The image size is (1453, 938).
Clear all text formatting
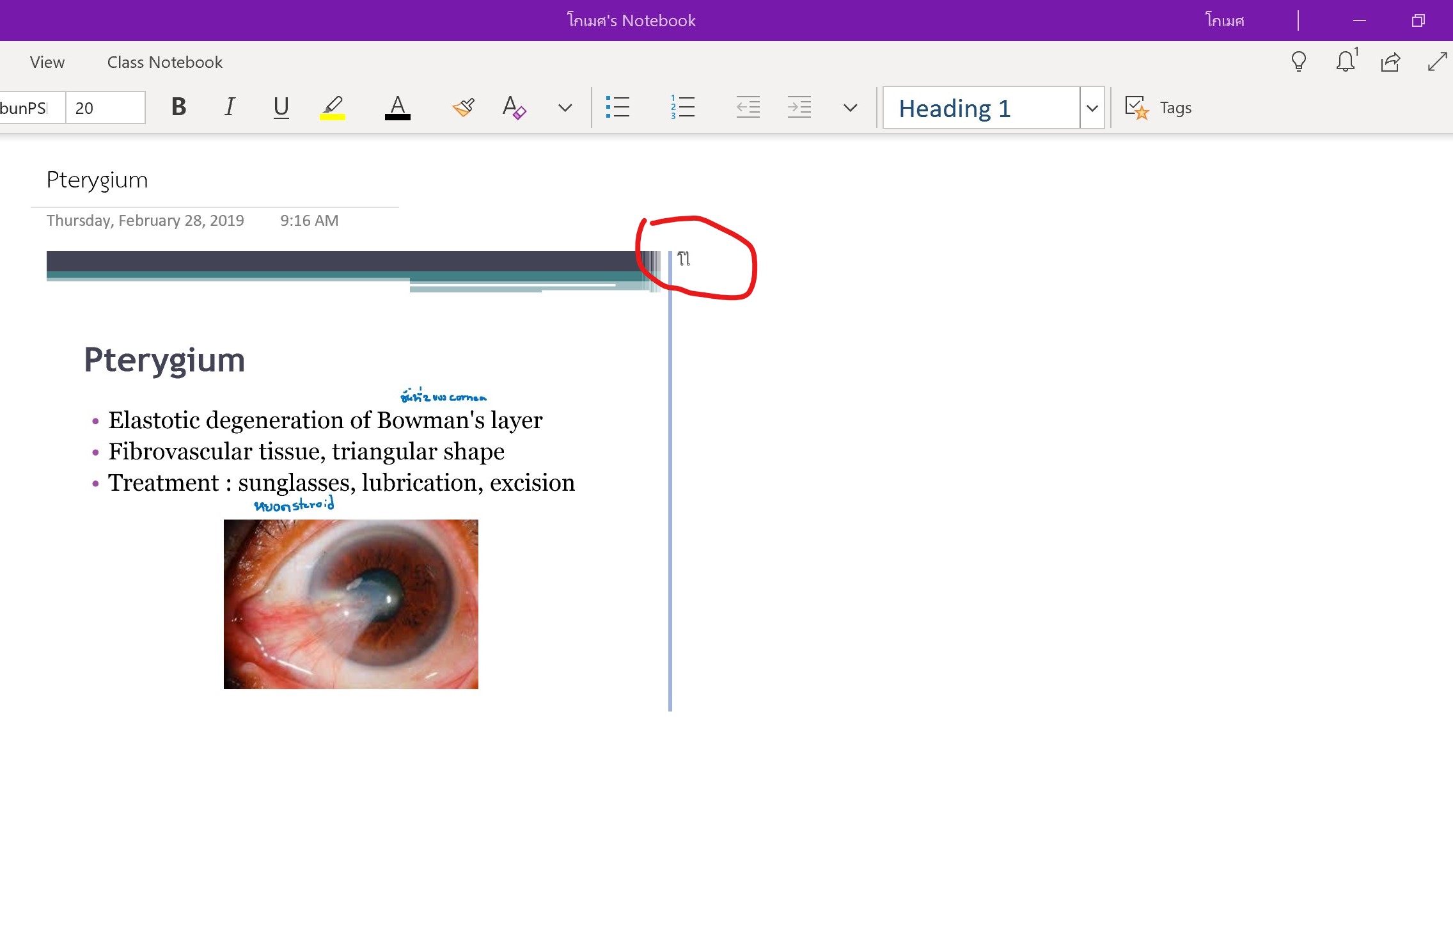[514, 107]
